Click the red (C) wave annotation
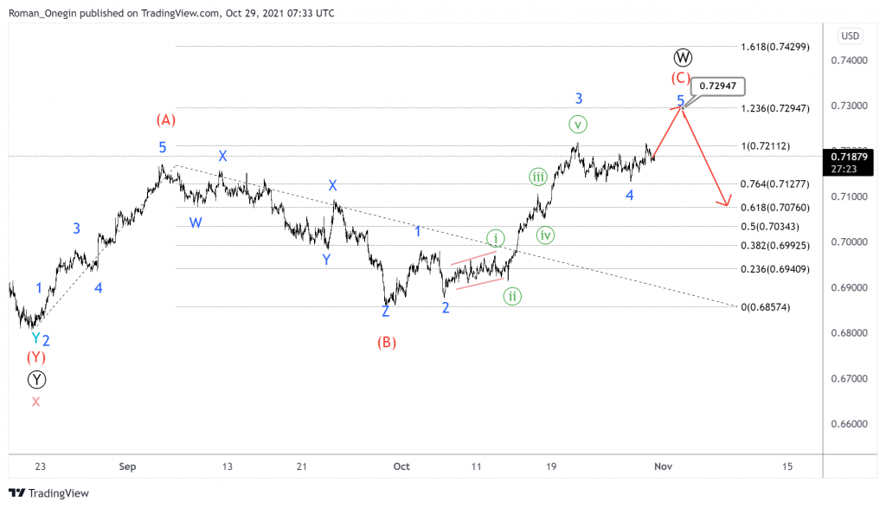 (x=682, y=78)
